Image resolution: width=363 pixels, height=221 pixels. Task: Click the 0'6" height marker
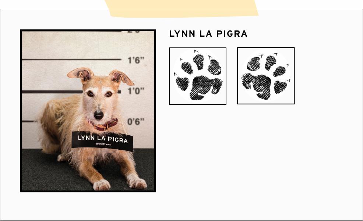135,122
